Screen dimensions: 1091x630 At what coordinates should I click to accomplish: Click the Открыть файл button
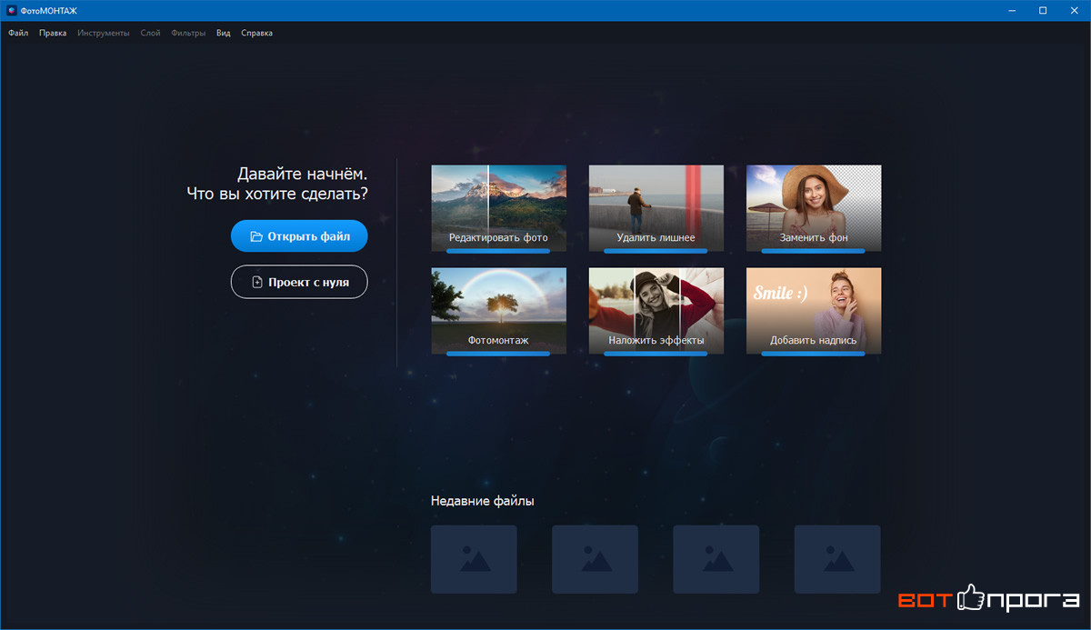[x=299, y=236]
